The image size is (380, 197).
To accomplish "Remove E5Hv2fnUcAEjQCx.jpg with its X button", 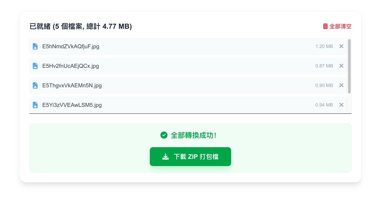I will pyautogui.click(x=341, y=66).
